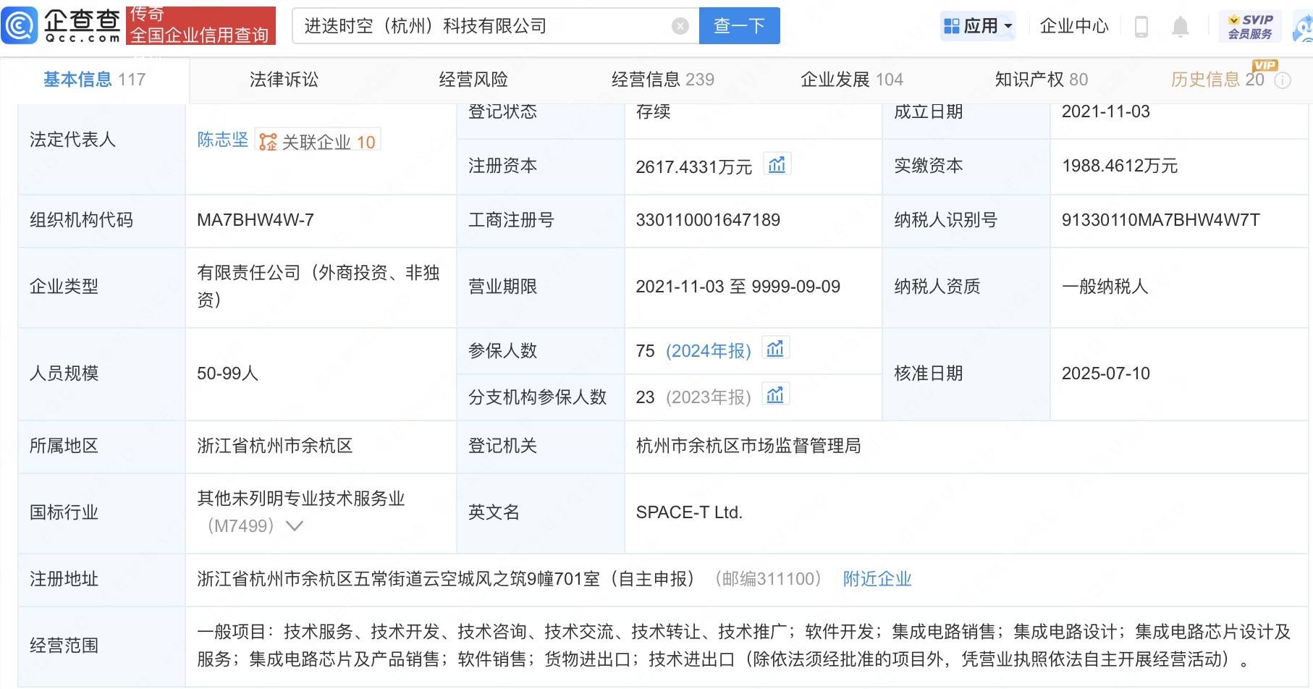Image resolution: width=1313 pixels, height=689 pixels.
Task: Click the (2024年报) link
Action: 708,351
